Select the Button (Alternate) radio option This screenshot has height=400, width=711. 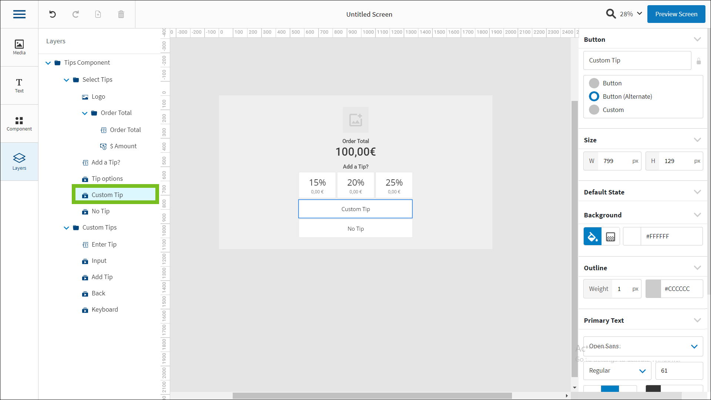click(x=594, y=96)
